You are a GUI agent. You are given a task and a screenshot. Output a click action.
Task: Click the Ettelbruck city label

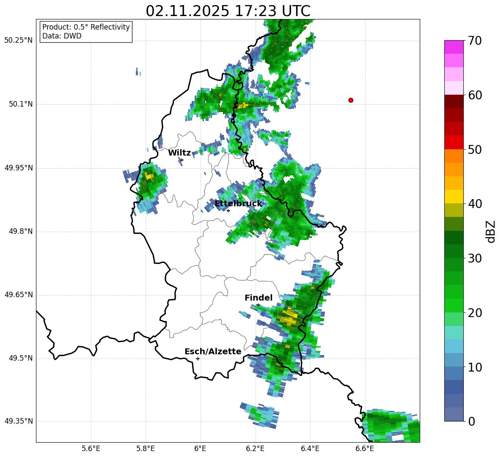pyautogui.click(x=238, y=204)
